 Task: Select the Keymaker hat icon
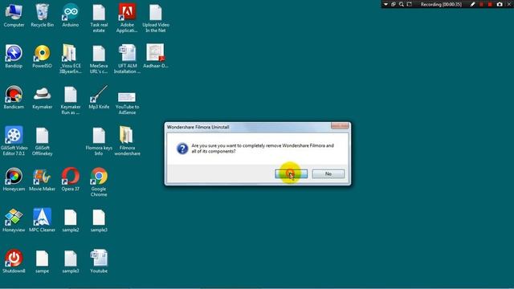tap(42, 97)
